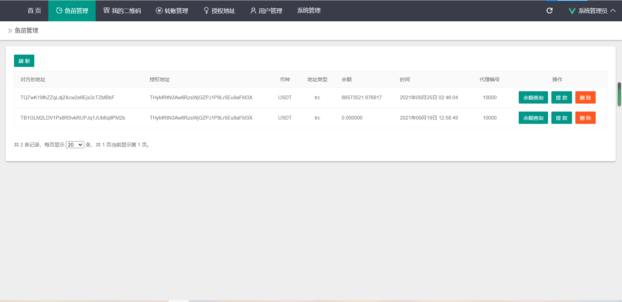This screenshot has width=622, height=302.
Task: Click 余额查询 for the TQ7wK19 address row
Action: tap(533, 98)
